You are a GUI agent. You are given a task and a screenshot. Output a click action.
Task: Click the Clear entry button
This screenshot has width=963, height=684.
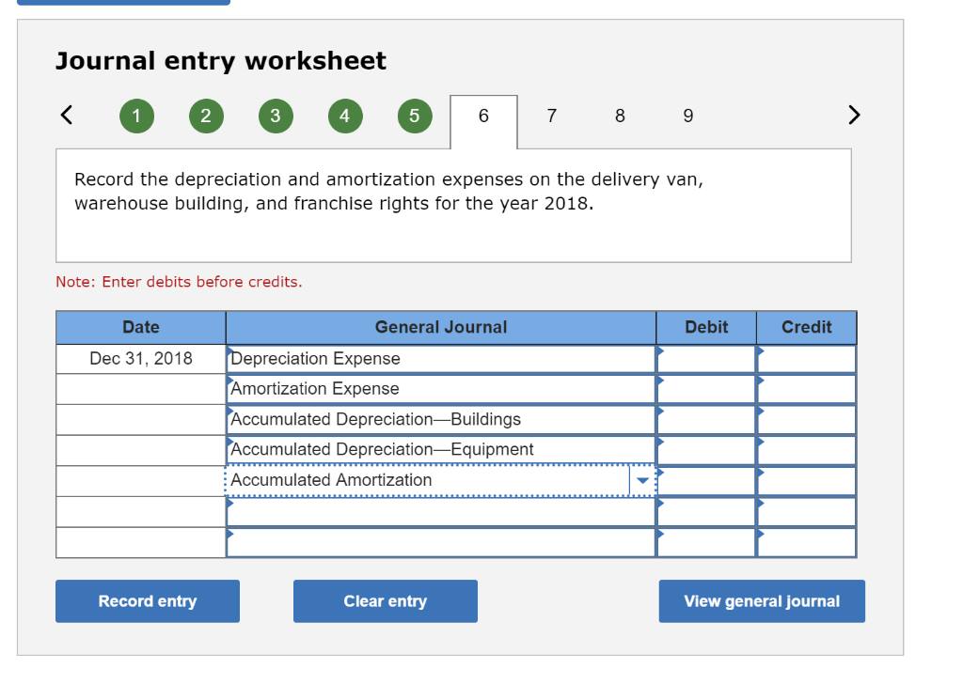385,601
